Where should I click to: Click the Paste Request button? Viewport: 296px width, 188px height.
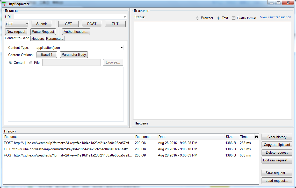click(x=43, y=32)
